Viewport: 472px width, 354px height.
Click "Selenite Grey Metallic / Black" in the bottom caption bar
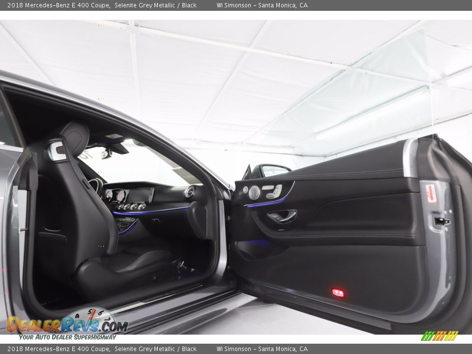point(155,349)
